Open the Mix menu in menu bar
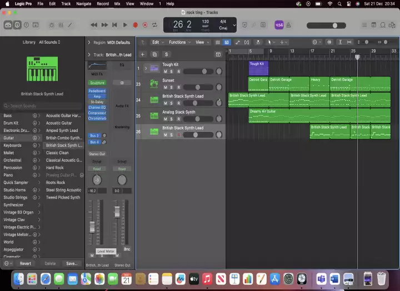This screenshot has height=291, width=400. point(117,4)
